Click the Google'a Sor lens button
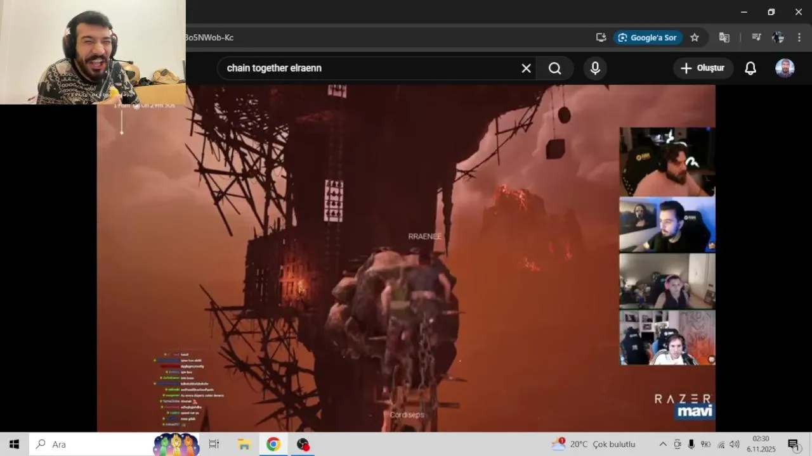Viewport: 812px width, 456px height. (648, 37)
